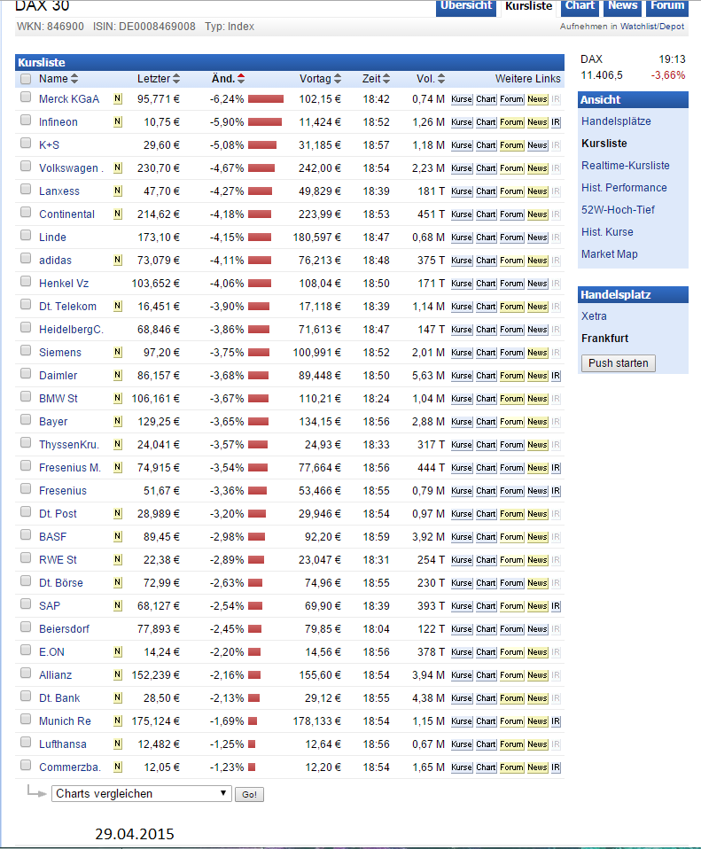Viewport: 701px width, 849px height.
Task: Open the Chart button for Bayer
Action: [x=486, y=422]
